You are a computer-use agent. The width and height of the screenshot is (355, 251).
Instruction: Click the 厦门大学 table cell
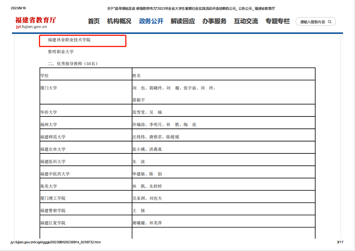click(x=86, y=92)
